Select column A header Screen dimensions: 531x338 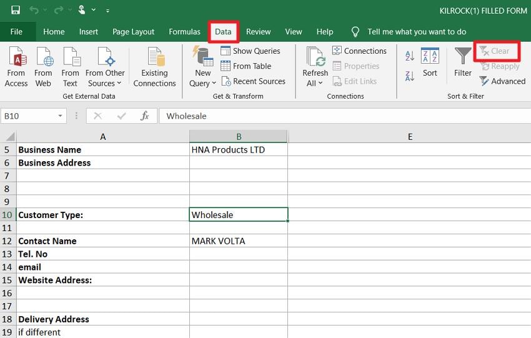(103, 136)
